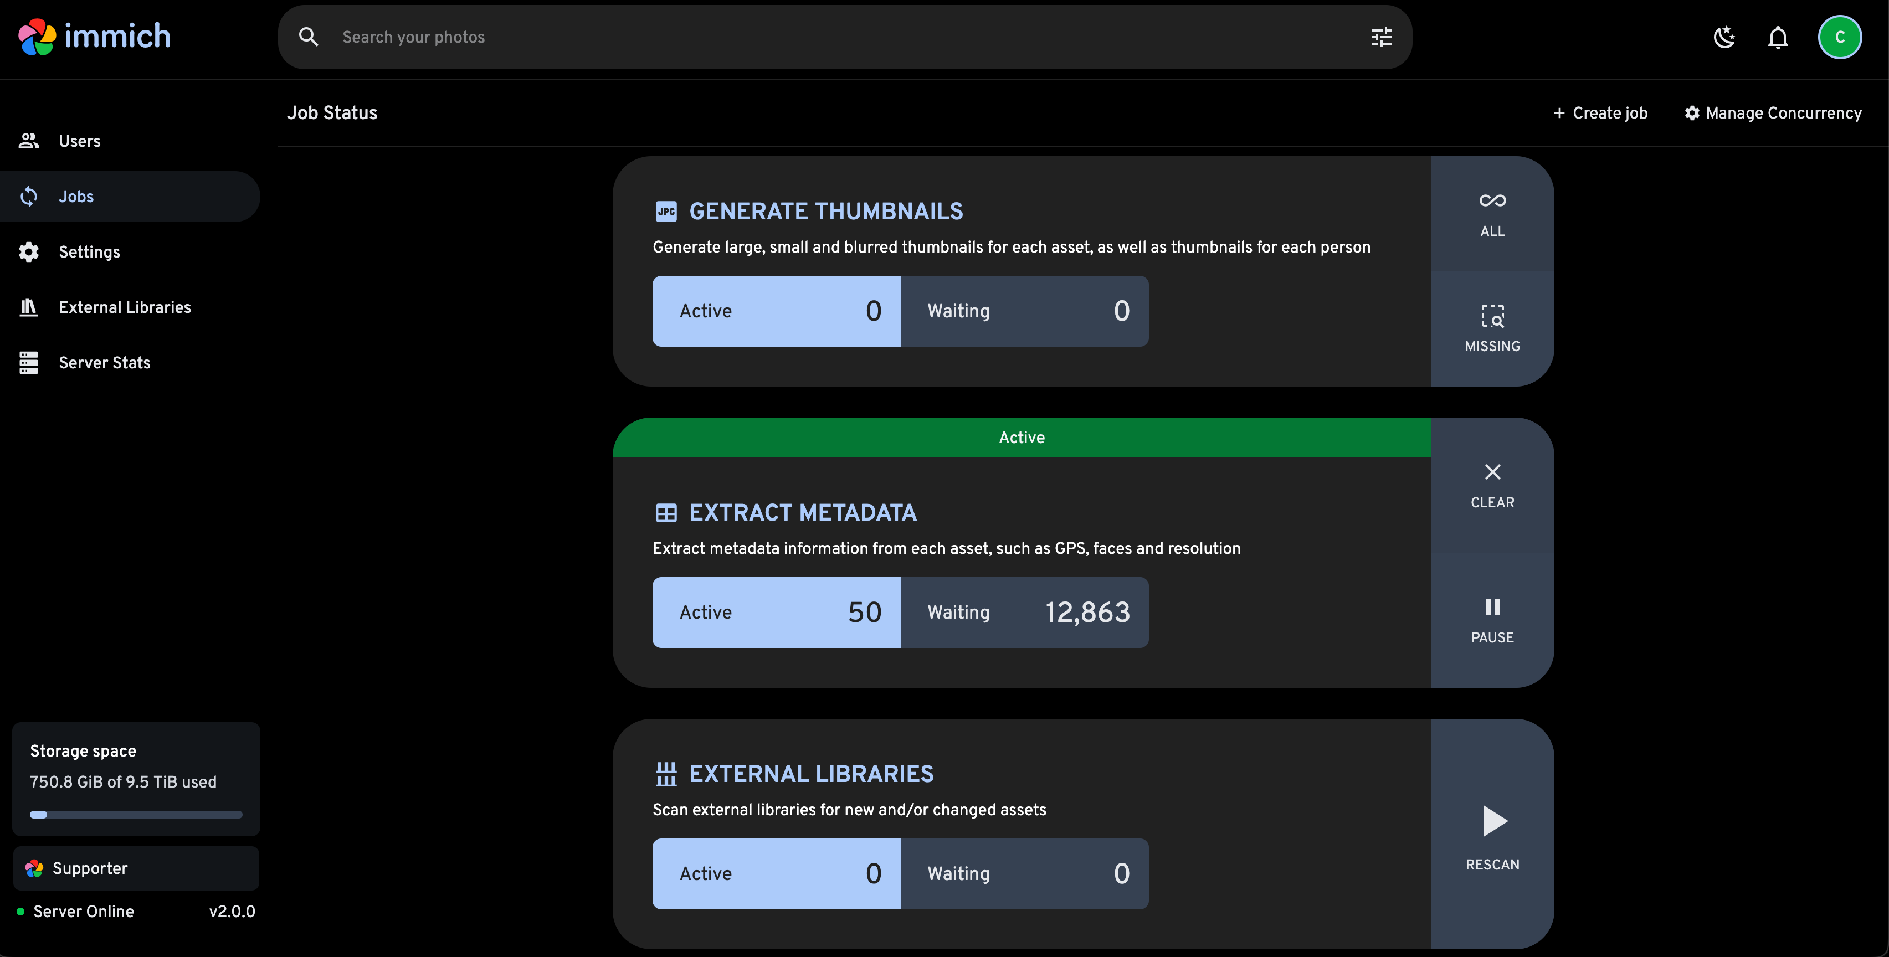Open the Server Stats page
This screenshot has width=1889, height=957.
pyautogui.click(x=104, y=362)
